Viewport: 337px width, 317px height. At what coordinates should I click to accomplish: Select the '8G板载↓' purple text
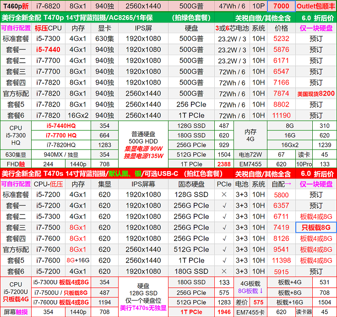[250, 291]
